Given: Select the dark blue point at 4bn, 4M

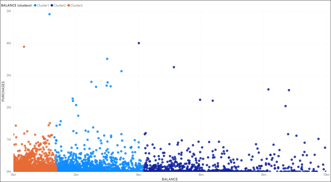Looking at the screenshot, I should pos(139,43).
